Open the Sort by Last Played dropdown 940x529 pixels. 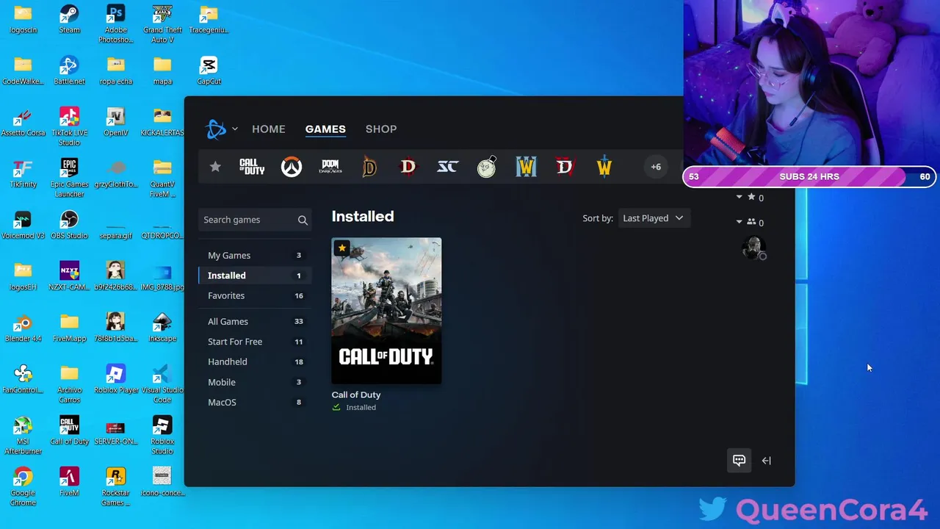coord(653,218)
